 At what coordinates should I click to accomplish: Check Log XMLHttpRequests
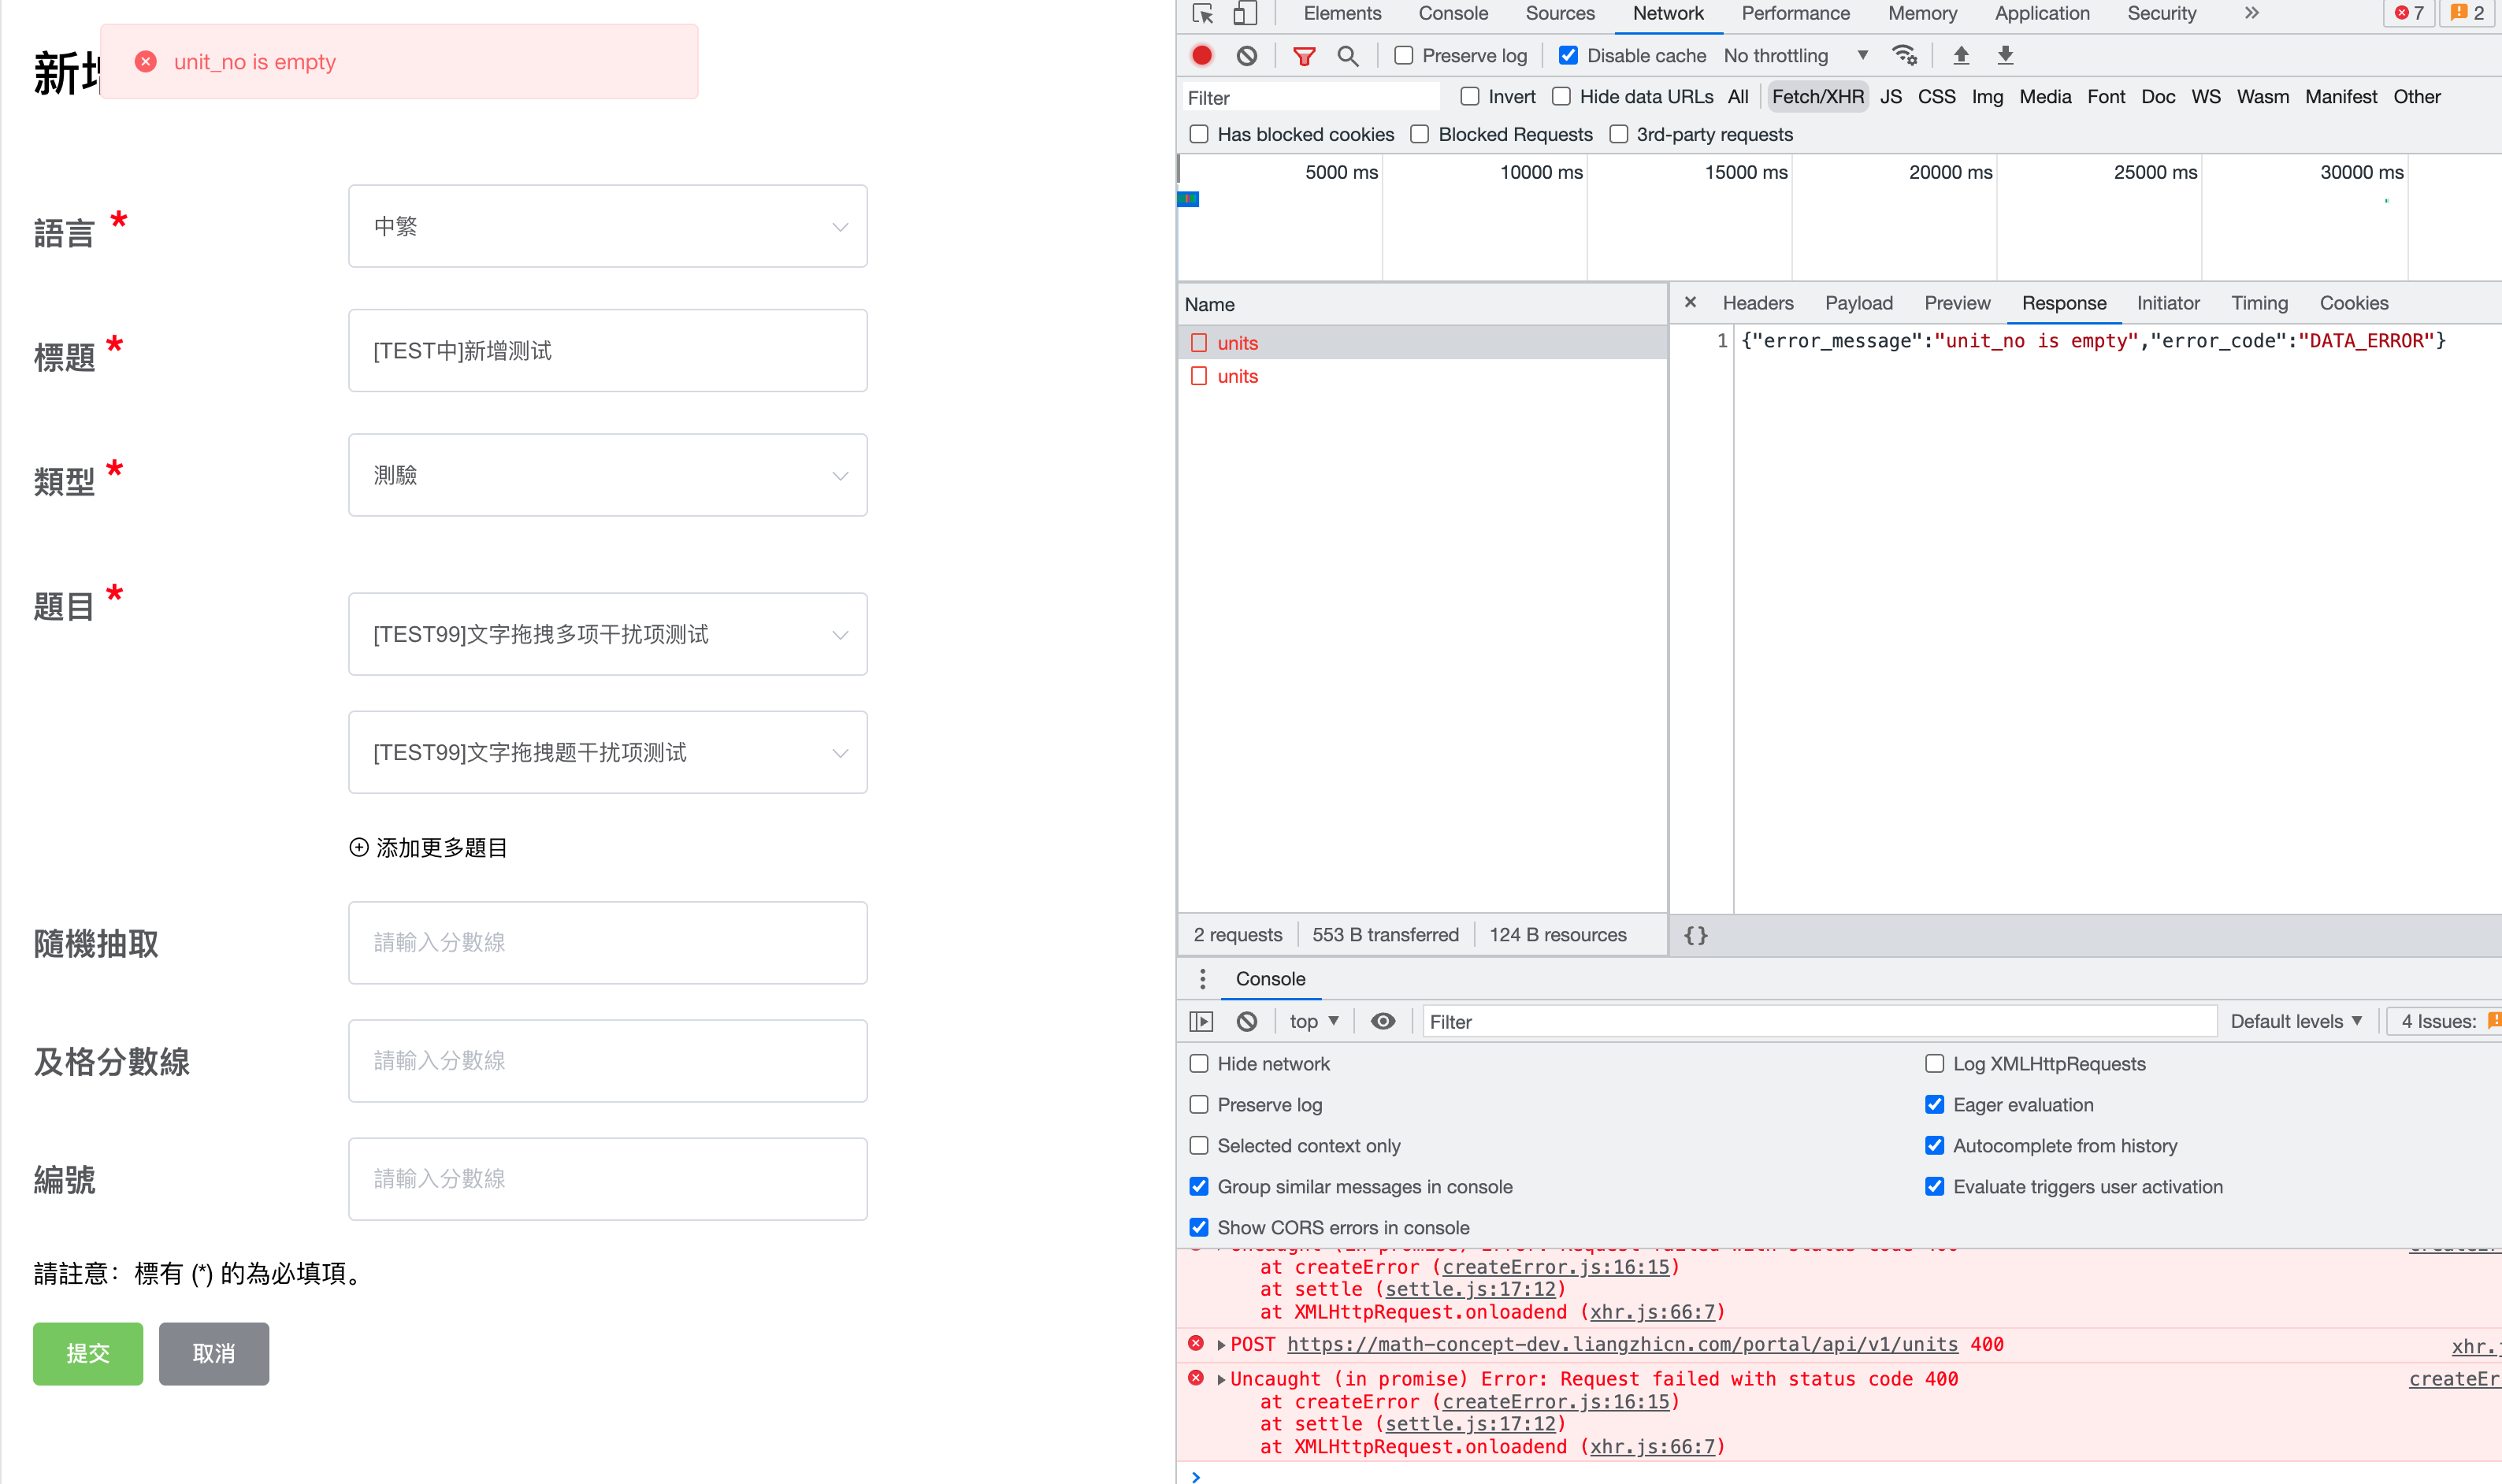pos(1935,1064)
